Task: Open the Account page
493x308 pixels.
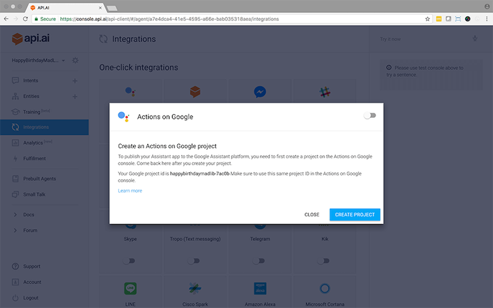Action: (x=32, y=282)
